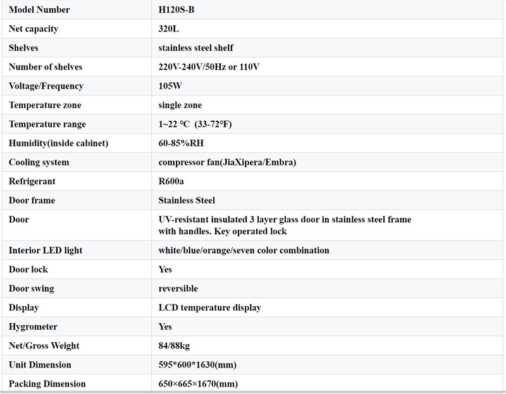The height and width of the screenshot is (394, 506).
Task: Click the LCD temperature display text
Action: pos(209,307)
